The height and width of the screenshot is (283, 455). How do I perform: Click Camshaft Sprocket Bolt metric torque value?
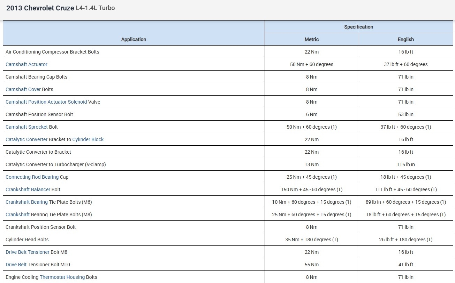point(312,127)
